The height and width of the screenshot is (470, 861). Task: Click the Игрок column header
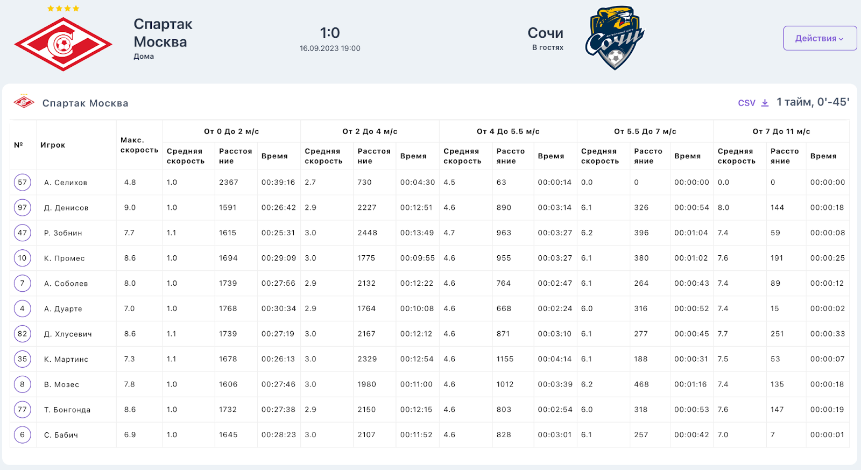pos(53,145)
